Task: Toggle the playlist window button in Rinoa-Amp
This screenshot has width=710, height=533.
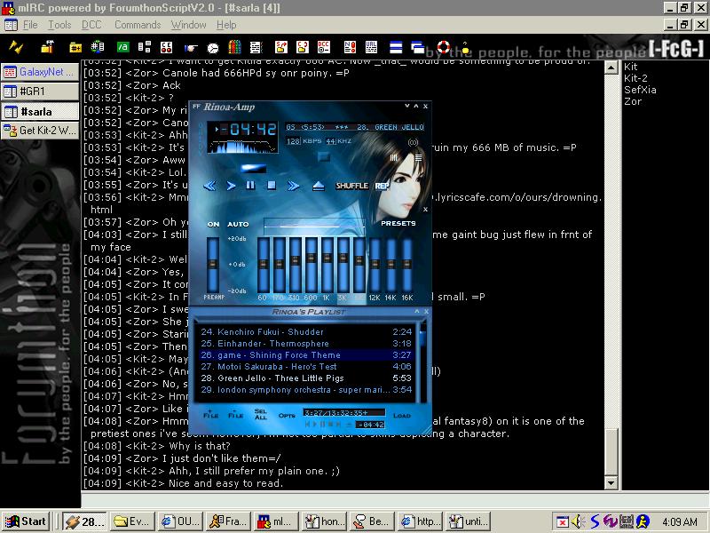Action: point(418,158)
